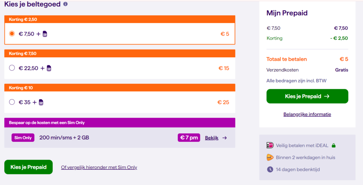Click the SIM card icon next to €7,50
This screenshot has height=185, width=363.
pos(45,34)
